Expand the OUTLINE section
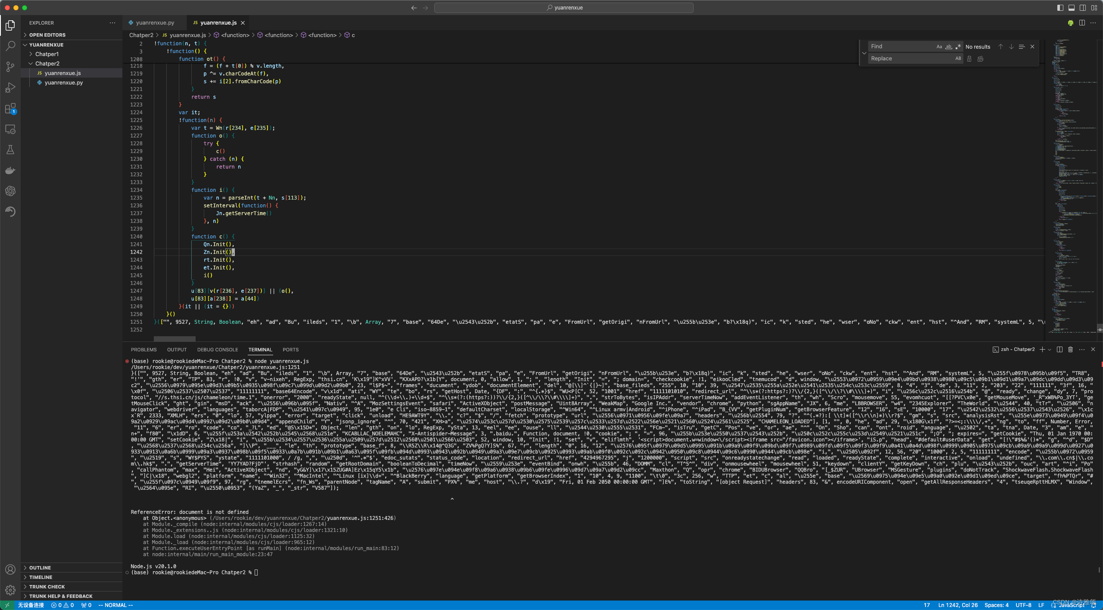Screen dimensions: 1103x610 (x=72, y=568)
